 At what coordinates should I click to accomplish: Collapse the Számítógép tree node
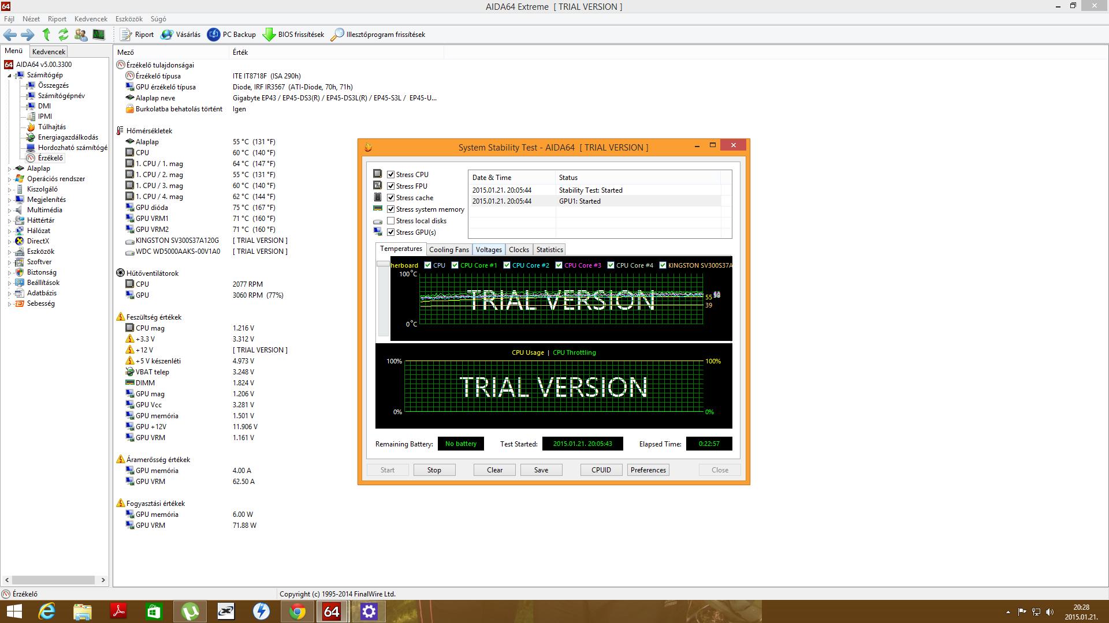(x=10, y=76)
